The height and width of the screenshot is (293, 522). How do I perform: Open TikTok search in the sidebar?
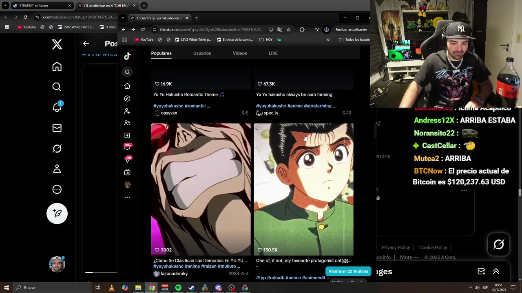127,72
